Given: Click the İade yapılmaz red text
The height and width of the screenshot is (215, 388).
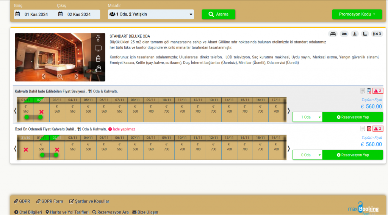Looking at the screenshot, I should pyautogui.click(x=124, y=129).
